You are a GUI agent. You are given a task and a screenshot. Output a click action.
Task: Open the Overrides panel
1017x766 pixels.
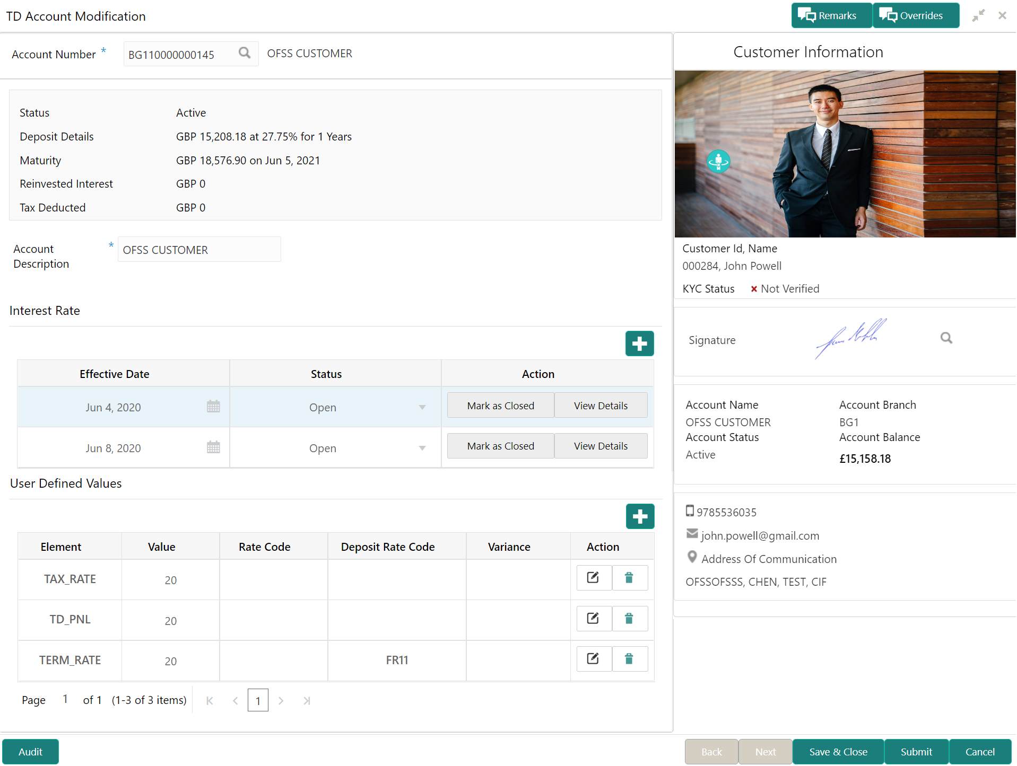coord(916,15)
